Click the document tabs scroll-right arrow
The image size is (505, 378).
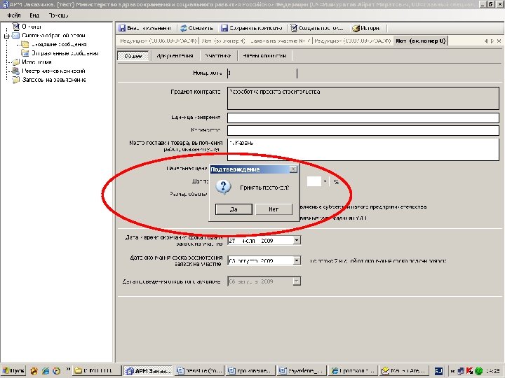tap(492, 41)
